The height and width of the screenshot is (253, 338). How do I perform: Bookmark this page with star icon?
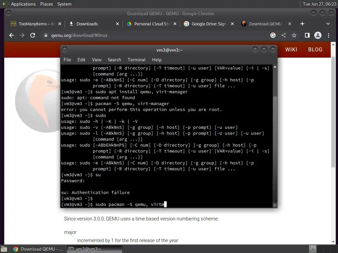coord(294,35)
